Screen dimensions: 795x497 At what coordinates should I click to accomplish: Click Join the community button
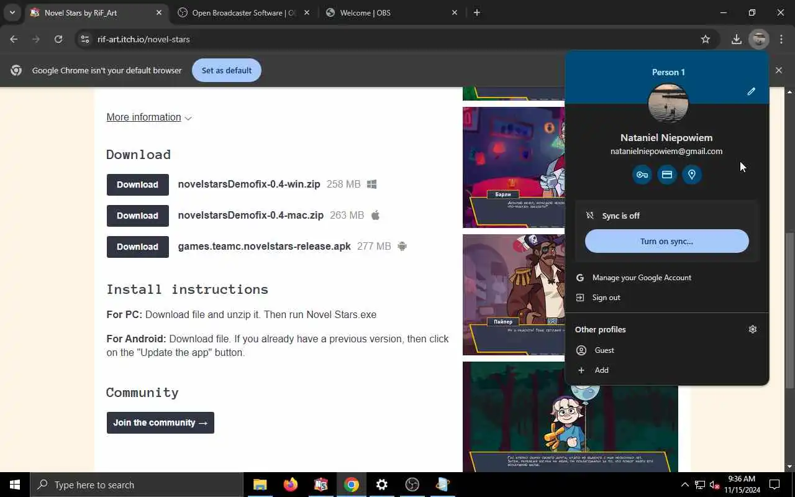tap(160, 422)
